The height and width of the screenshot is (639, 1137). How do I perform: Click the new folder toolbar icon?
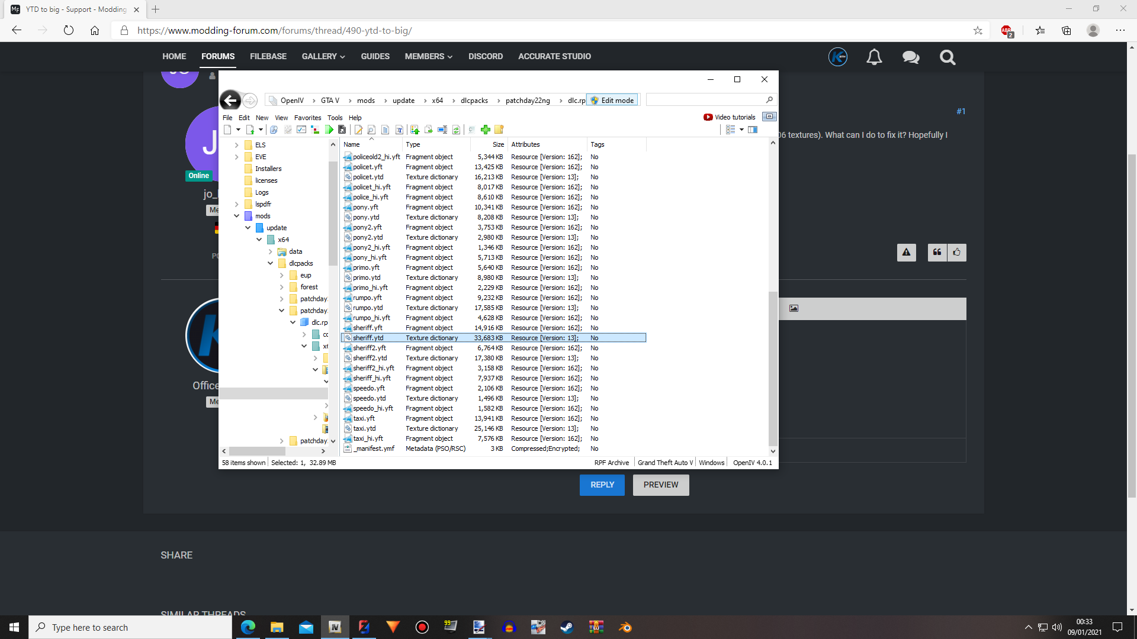point(499,130)
